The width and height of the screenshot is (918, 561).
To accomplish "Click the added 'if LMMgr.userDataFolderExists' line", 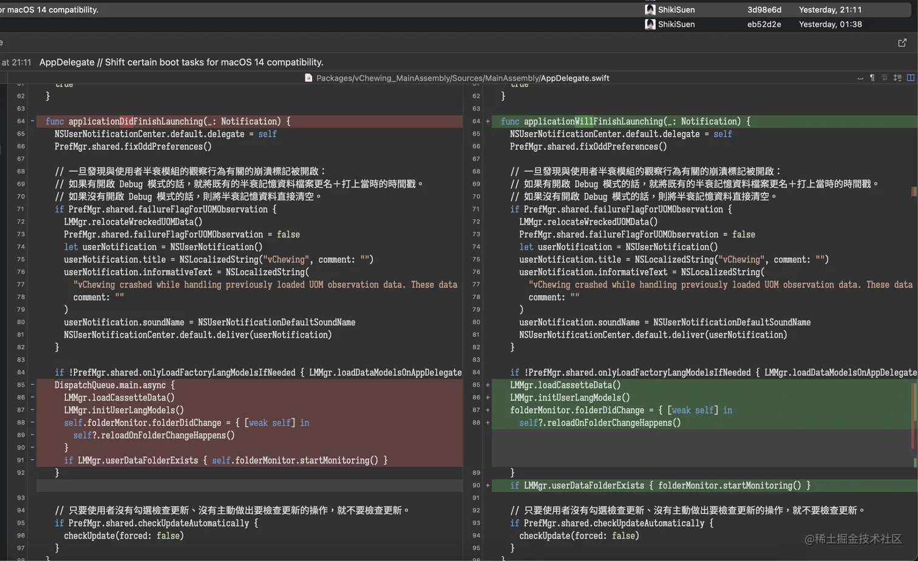I will 704,485.
